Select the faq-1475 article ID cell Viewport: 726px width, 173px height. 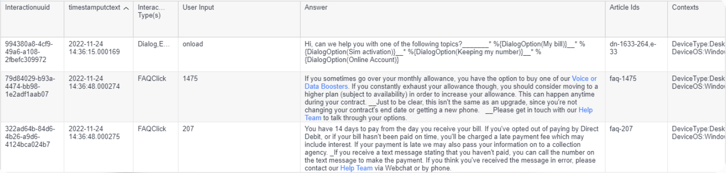623,79
